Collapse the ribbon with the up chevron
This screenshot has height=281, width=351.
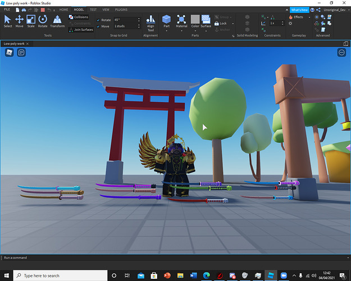pos(287,10)
